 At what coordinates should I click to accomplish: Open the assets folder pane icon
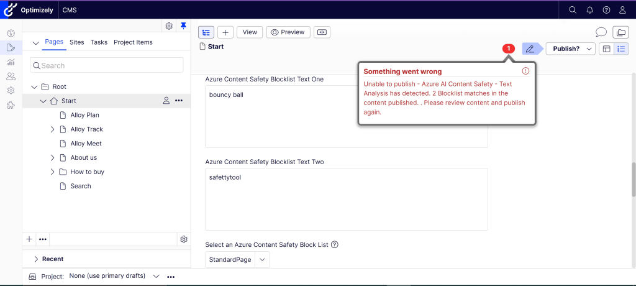pyautogui.click(x=620, y=32)
